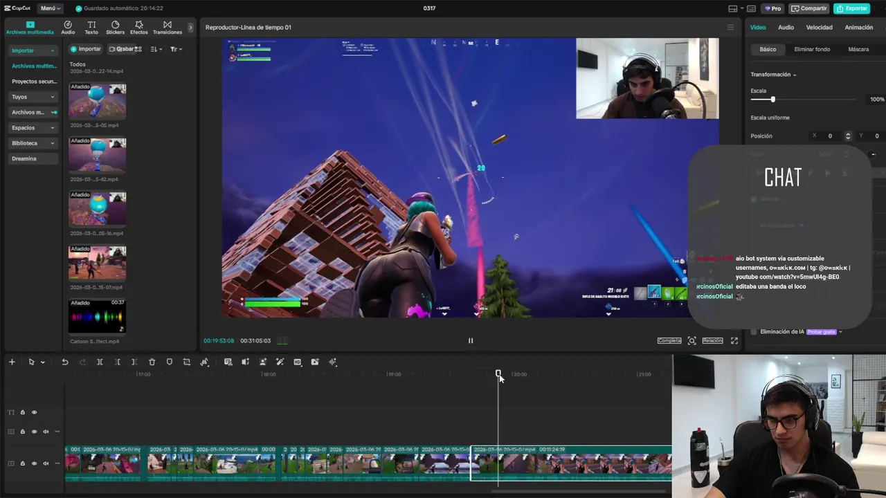This screenshot has height=498, width=886.
Task: Toggle visibility eye on the upper video track
Action: click(x=34, y=432)
